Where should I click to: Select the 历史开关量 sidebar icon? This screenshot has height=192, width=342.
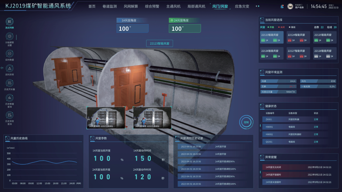click(x=9, y=83)
